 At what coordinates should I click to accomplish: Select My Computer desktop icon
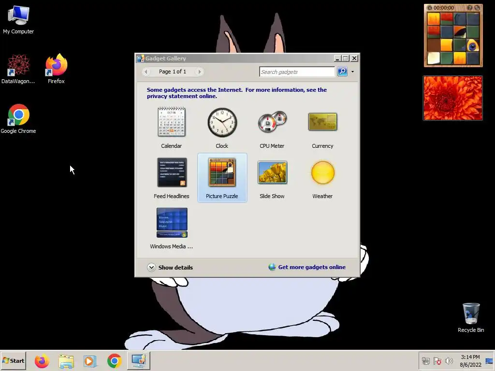(18, 19)
